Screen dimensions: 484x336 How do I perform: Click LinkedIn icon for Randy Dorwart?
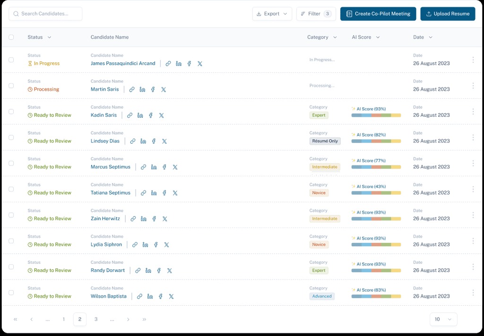tap(148, 271)
